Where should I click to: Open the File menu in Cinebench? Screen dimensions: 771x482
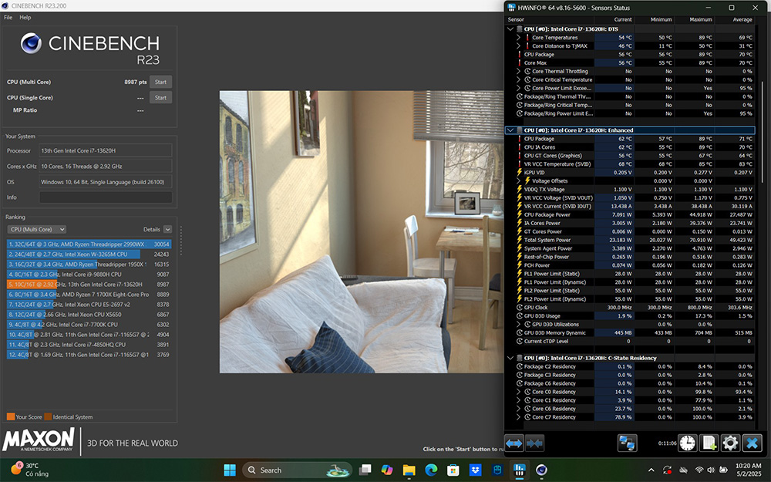8,17
